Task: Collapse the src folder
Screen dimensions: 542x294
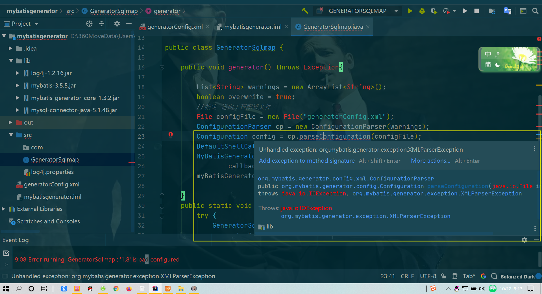Action: [11, 135]
